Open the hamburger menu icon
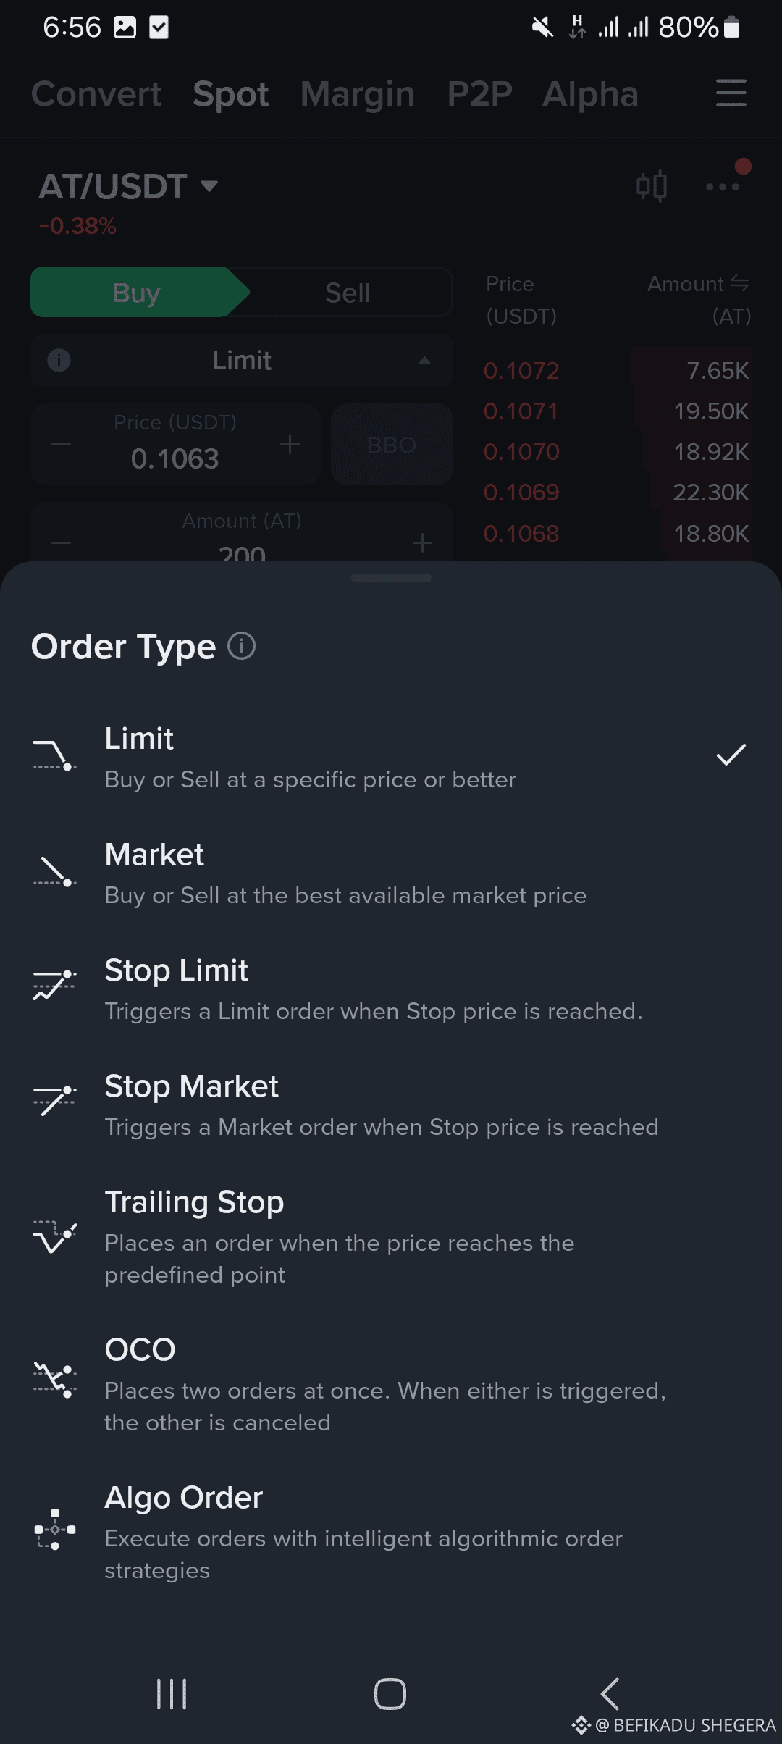782x1744 pixels. click(731, 93)
